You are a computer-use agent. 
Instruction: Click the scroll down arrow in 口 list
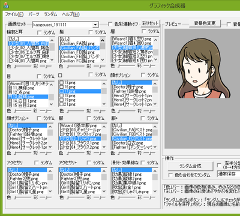coord(104,104)
